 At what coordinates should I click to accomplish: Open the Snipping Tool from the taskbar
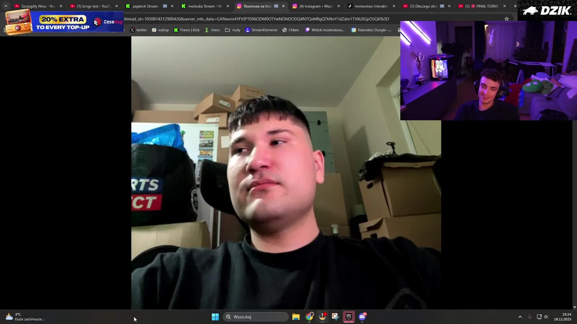335,317
